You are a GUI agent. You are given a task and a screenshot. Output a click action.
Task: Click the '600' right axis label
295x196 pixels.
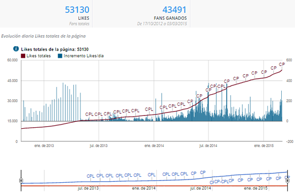pos(289,60)
